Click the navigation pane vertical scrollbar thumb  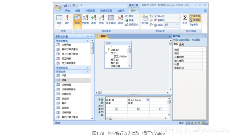pyautogui.click(x=92, y=48)
